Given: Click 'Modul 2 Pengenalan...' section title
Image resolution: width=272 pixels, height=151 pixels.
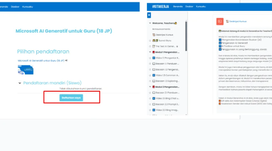Looking at the screenshot, I should click(x=167, y=87).
